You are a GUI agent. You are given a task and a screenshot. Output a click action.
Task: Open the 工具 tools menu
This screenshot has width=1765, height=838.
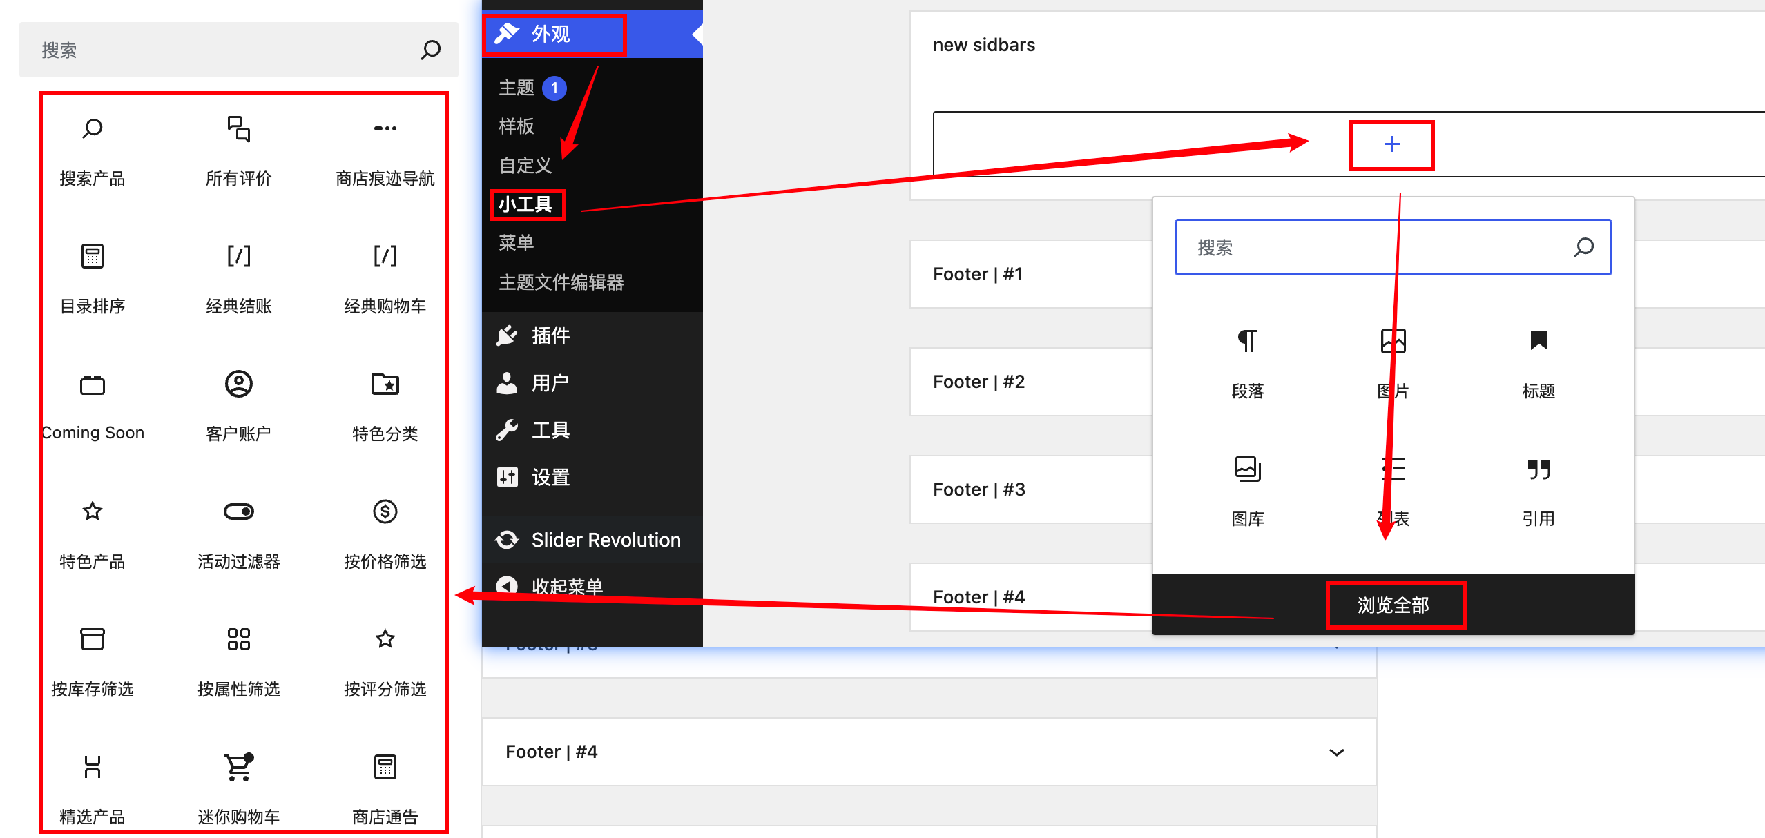[x=592, y=430]
